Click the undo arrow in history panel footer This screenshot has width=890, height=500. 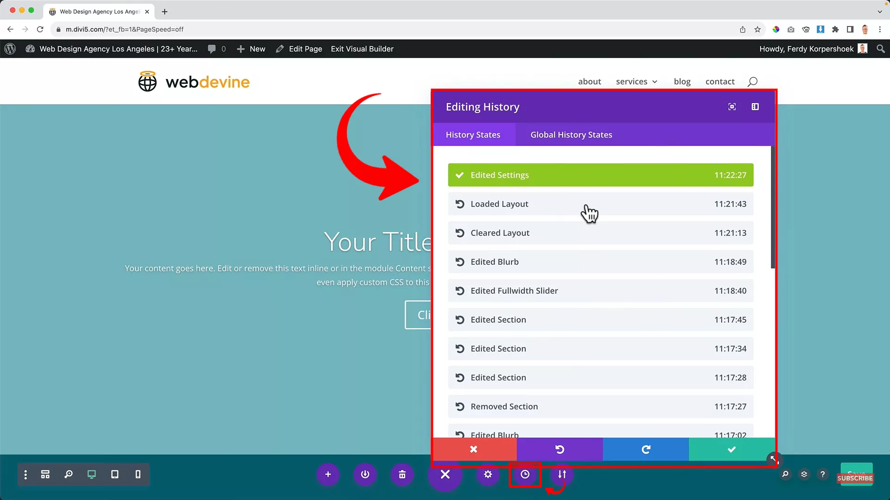point(560,449)
